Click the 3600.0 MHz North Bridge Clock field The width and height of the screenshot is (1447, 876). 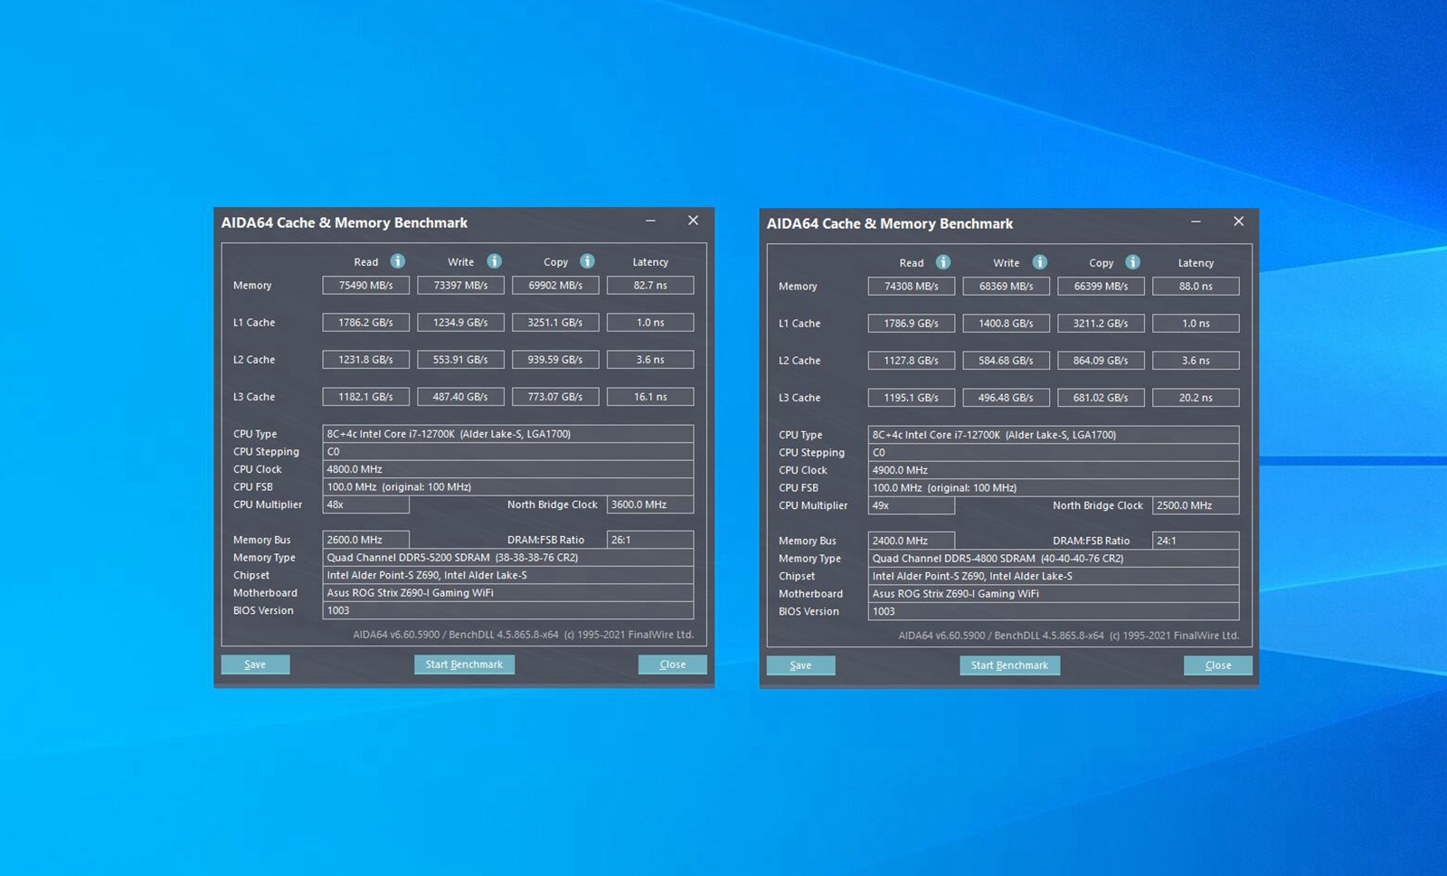pyautogui.click(x=651, y=504)
